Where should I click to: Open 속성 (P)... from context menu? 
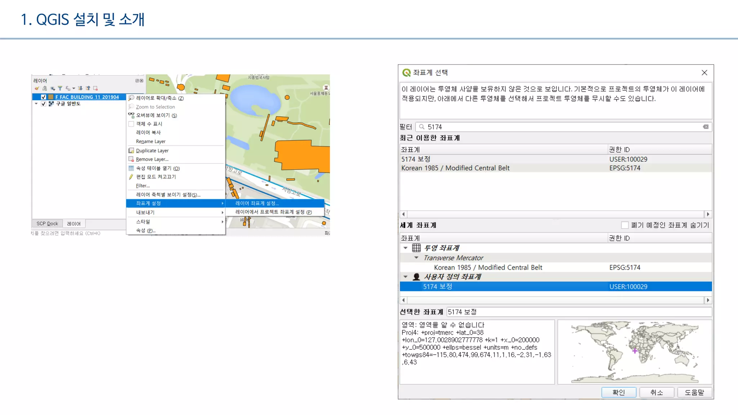[176, 231]
